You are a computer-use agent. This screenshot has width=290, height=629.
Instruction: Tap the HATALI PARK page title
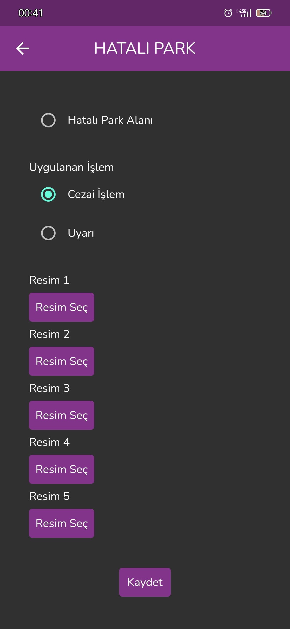145,48
